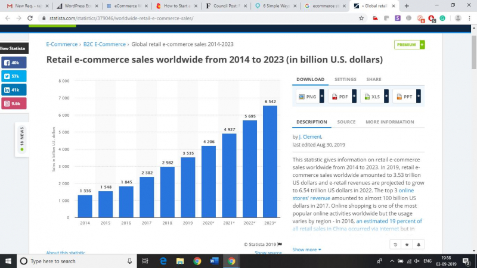Image resolution: width=477 pixels, height=268 pixels.
Task: Open the Windows notification center
Action: (x=466, y=261)
